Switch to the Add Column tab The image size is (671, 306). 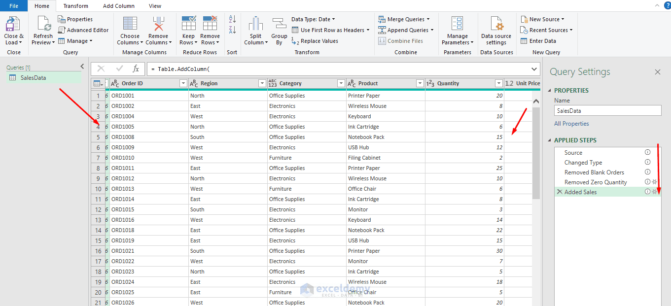(x=118, y=6)
